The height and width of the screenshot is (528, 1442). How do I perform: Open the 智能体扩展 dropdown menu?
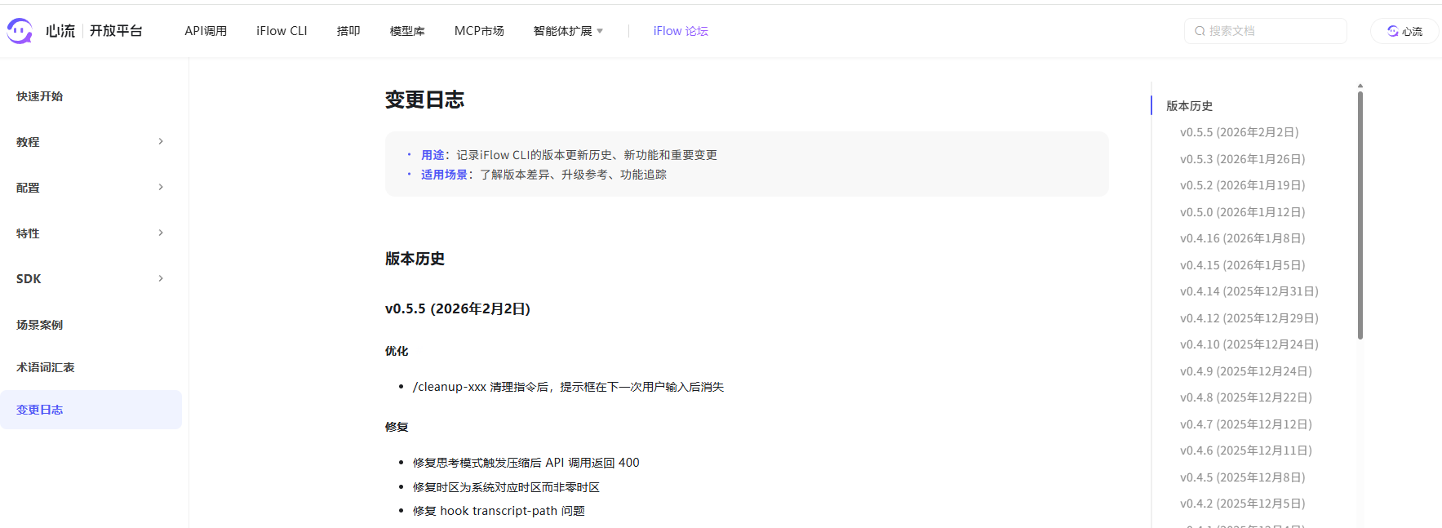pos(568,31)
